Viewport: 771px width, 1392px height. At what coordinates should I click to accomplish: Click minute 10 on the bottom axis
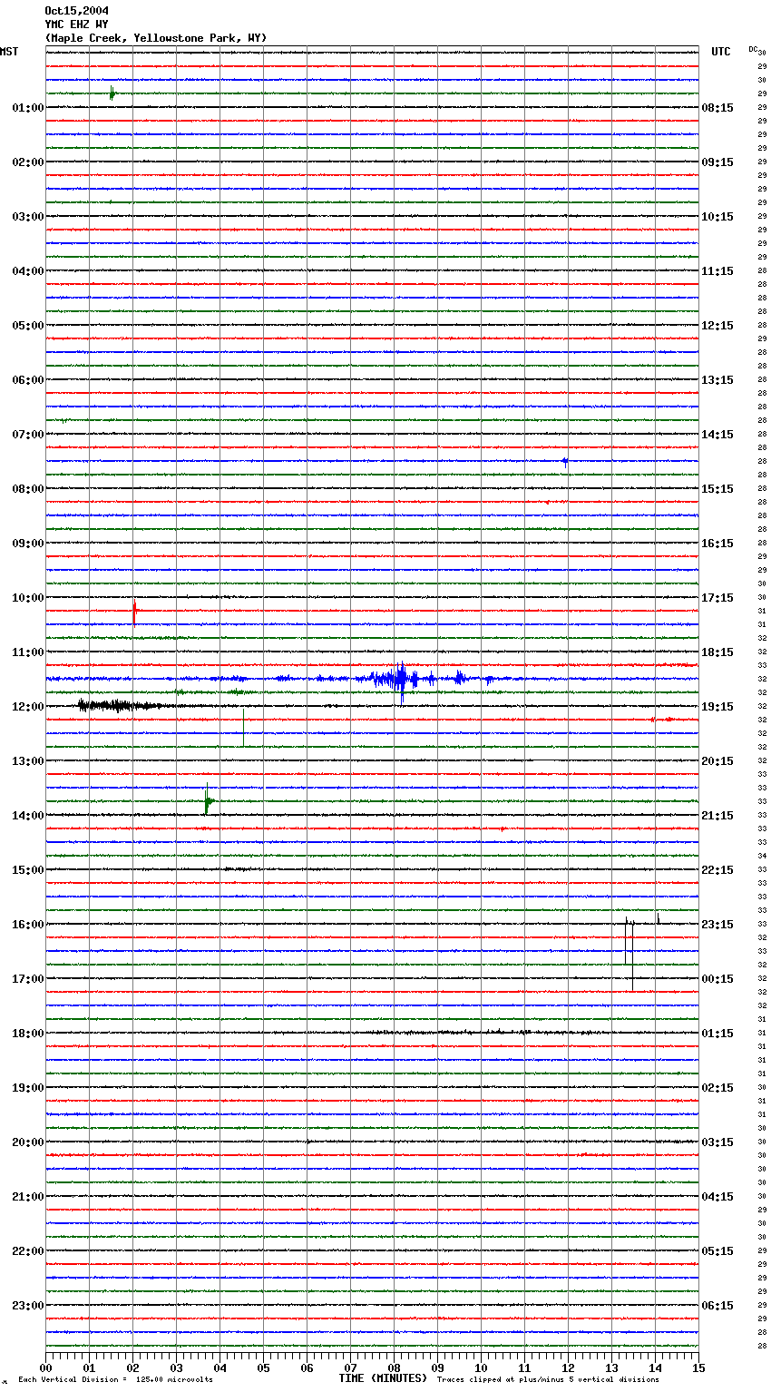(481, 1367)
